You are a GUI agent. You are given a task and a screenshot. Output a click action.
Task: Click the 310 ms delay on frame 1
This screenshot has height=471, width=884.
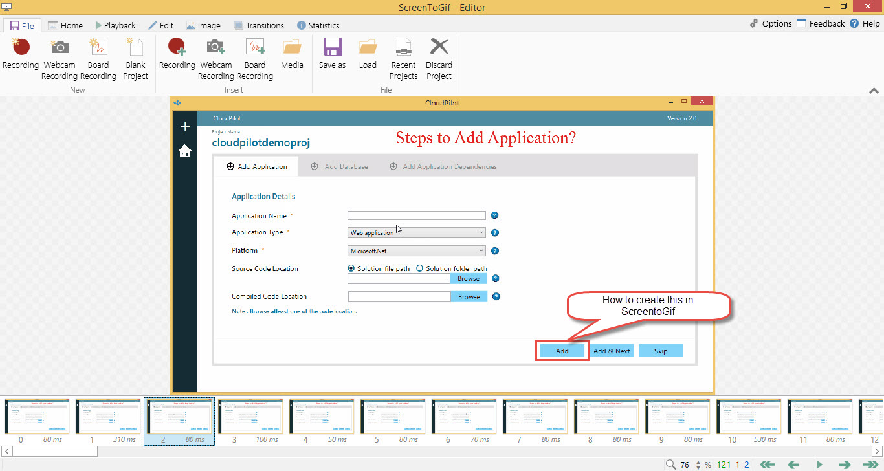pos(124,439)
